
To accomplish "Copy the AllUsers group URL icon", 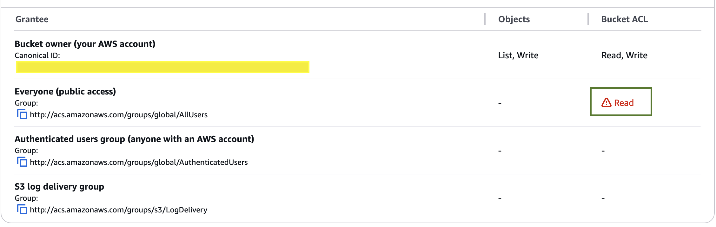I will (22, 114).
